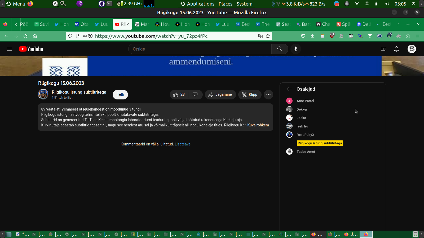Navigate back in Firefox
Image resolution: width=424 pixels, height=238 pixels.
(6, 36)
